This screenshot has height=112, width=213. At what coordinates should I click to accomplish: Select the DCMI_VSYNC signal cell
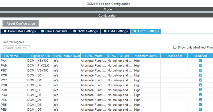coord(40,70)
